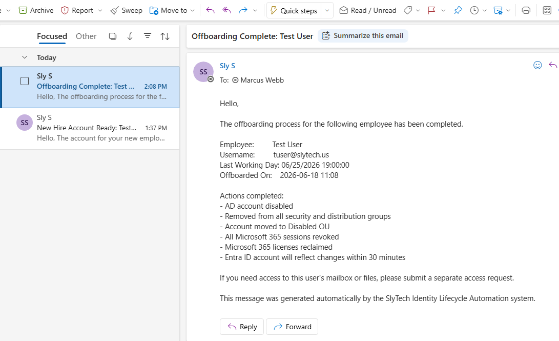
Task: Toggle Read / Unread status
Action: [x=368, y=10]
